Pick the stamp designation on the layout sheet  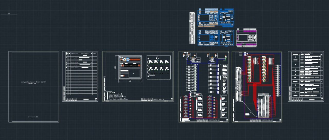click(x=159, y=99)
